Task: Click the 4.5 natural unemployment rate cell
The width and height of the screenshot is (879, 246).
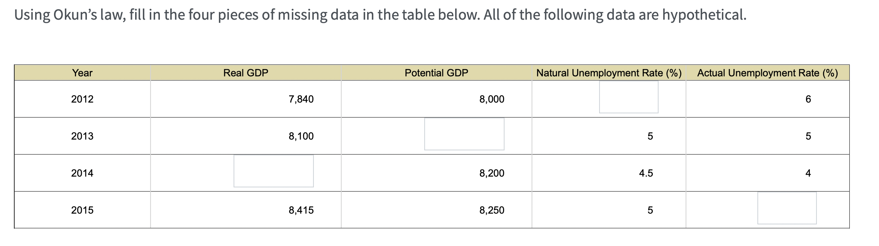Action: tap(646, 173)
